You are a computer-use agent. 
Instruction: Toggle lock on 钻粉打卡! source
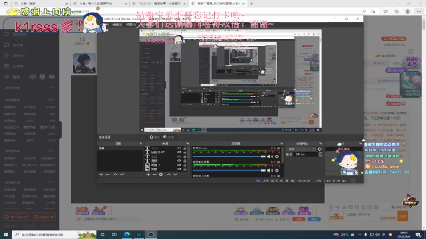185,152
